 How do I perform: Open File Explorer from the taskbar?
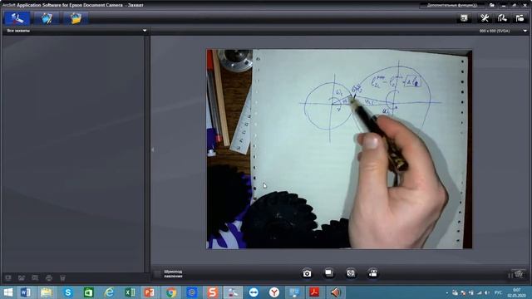pyautogui.click(x=47, y=292)
